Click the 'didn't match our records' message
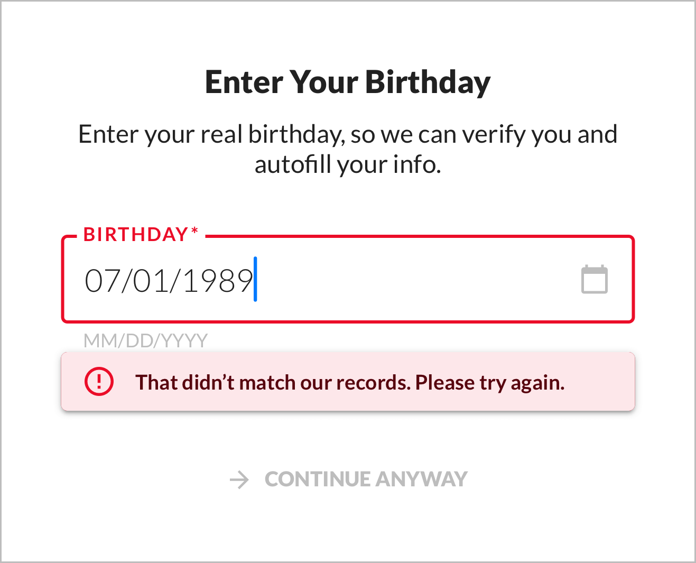Viewport: 696px width, 563px height. [272, 382]
